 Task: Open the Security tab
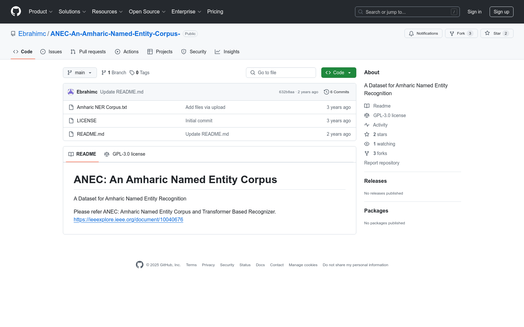194,52
